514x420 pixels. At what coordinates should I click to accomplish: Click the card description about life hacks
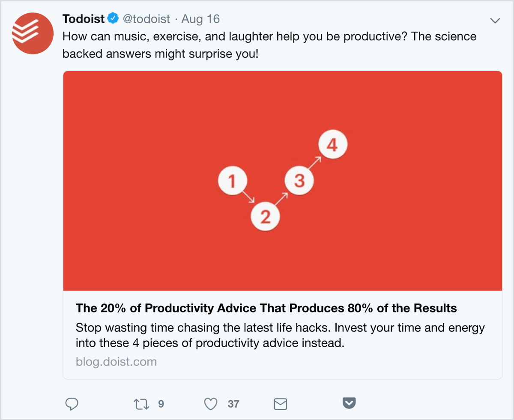coord(280,336)
